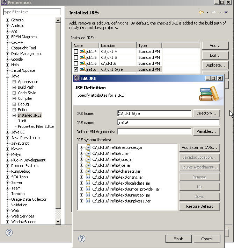
Task: Select Java EE in the tree
Action: tap(18, 132)
